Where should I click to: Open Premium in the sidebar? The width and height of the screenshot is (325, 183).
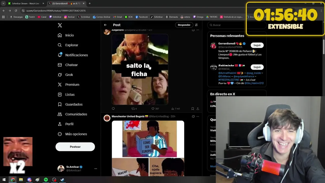tap(68, 85)
